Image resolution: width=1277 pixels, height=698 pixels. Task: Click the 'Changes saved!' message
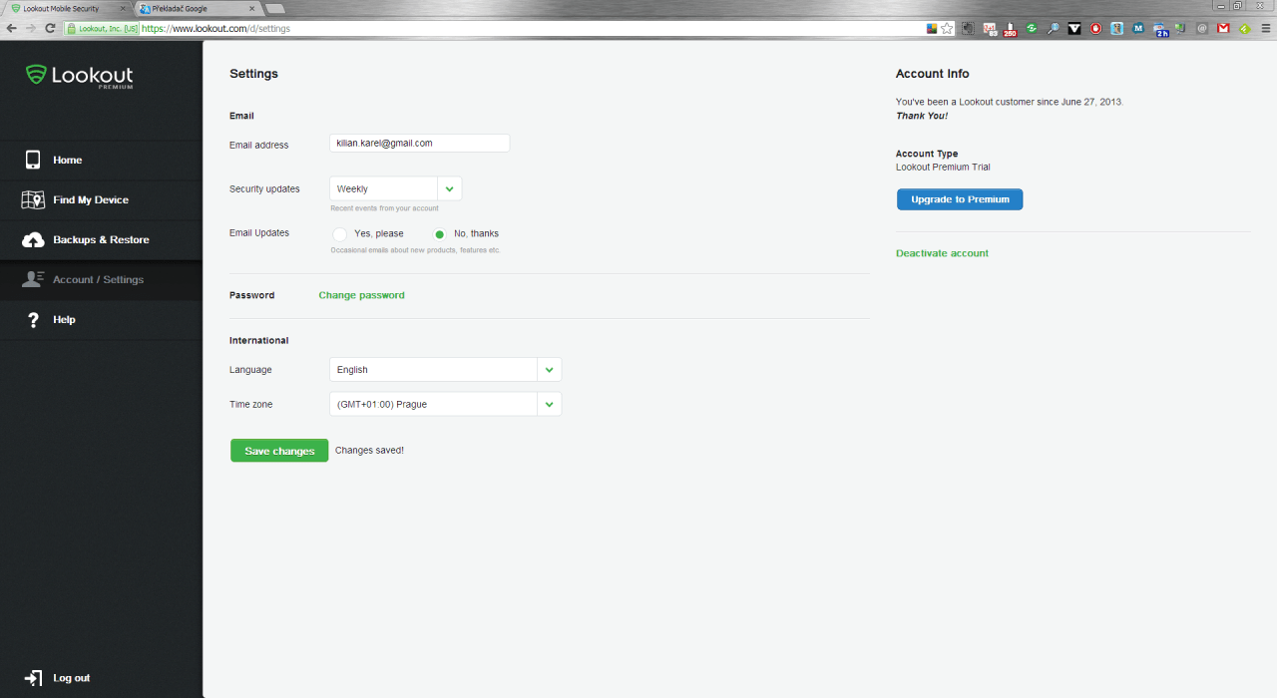[x=369, y=451]
